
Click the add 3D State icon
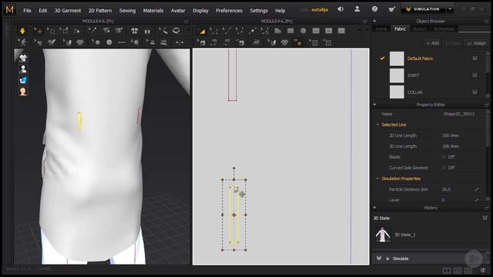pyautogui.click(x=485, y=218)
